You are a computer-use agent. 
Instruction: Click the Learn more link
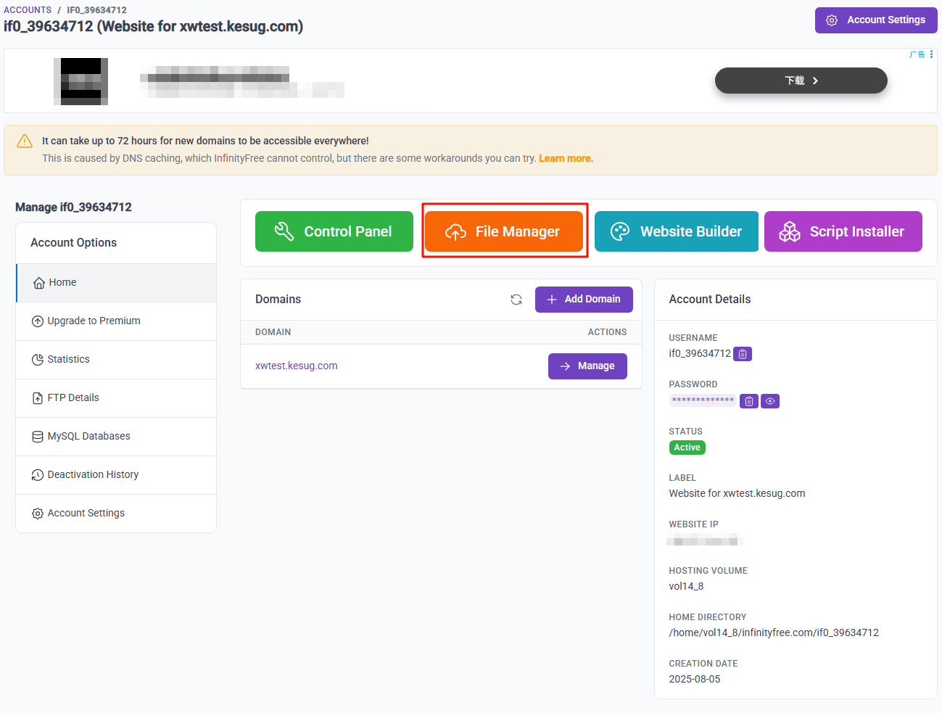tap(566, 159)
